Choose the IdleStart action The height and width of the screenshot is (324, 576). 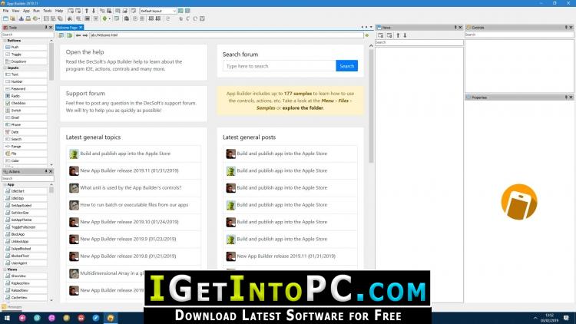pyautogui.click(x=25, y=191)
